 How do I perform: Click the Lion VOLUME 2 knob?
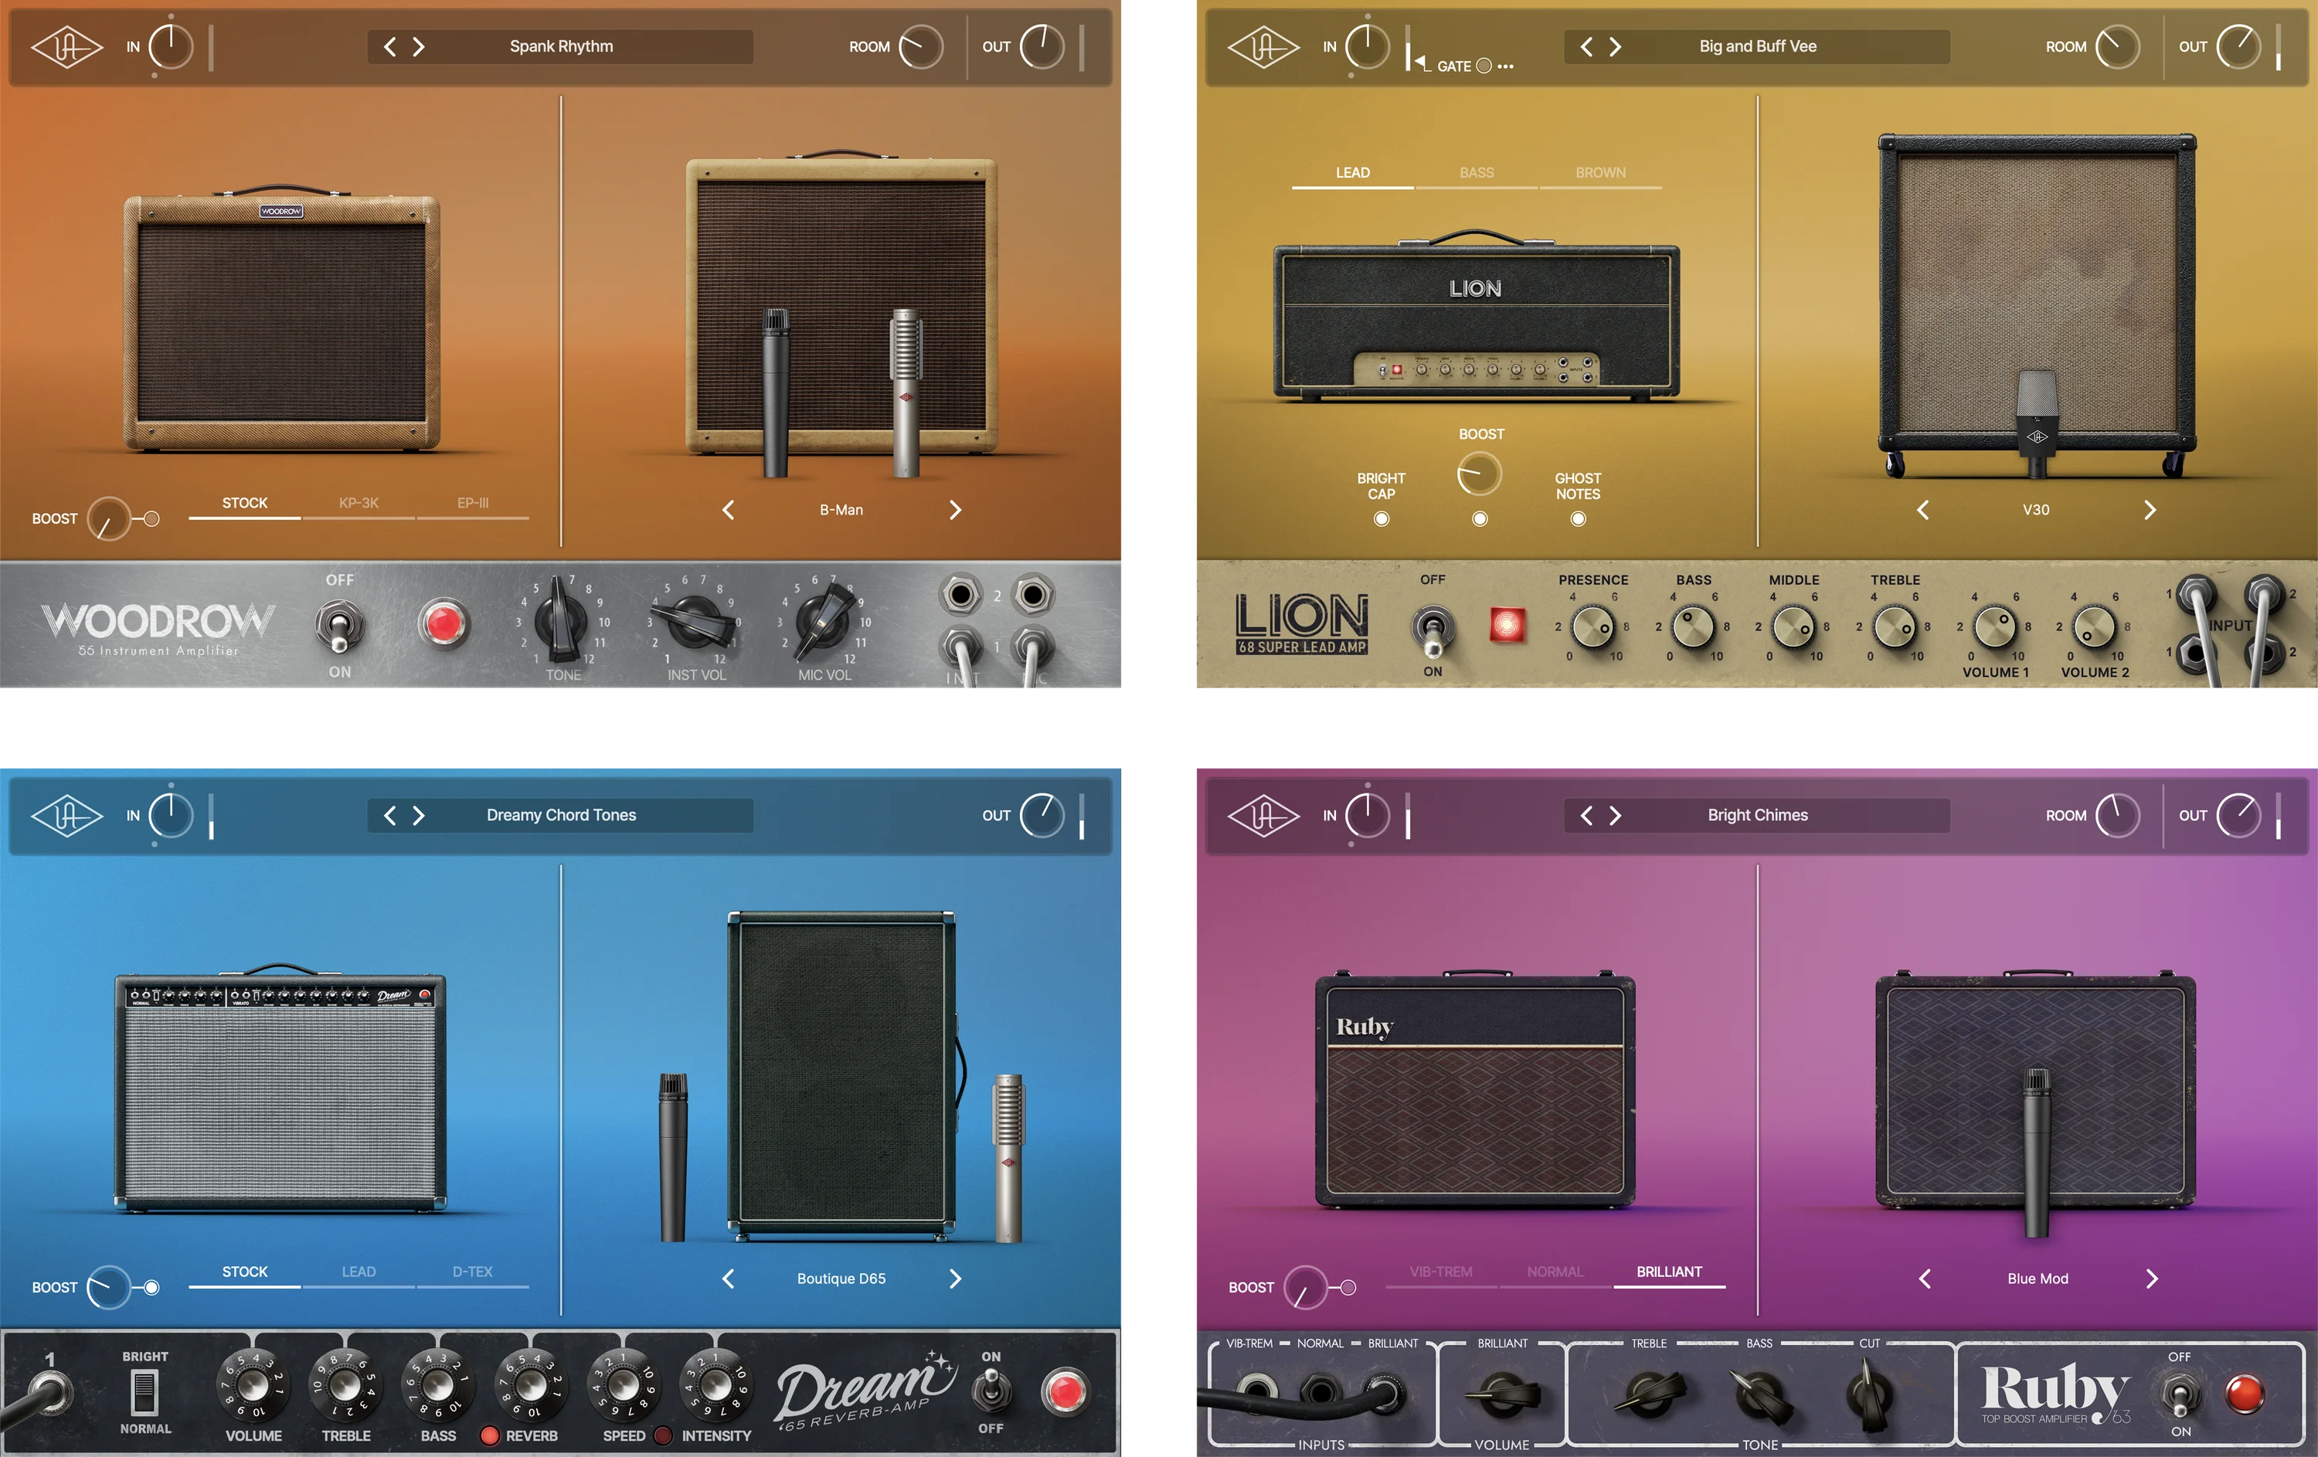tap(2094, 627)
